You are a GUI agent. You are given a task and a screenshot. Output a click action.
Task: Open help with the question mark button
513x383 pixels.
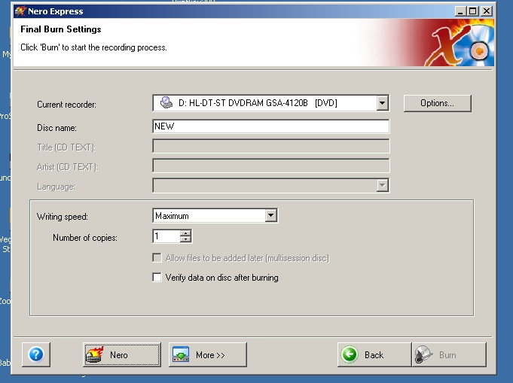click(36, 354)
